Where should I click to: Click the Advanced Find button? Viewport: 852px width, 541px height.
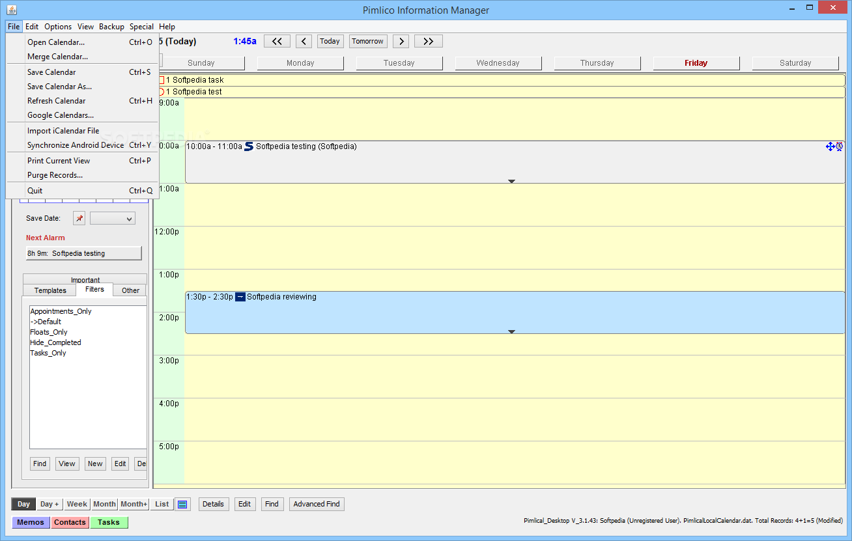317,504
